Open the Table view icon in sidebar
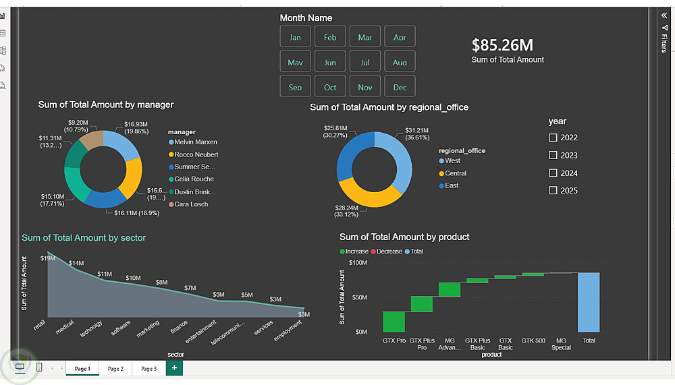Screen dimensions: 675x385 3,33
